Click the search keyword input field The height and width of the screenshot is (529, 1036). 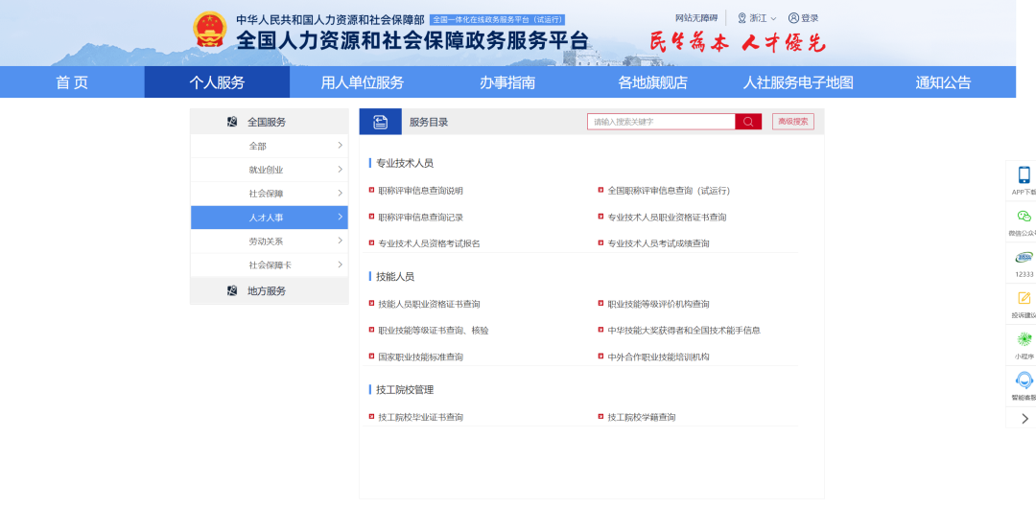coord(661,122)
